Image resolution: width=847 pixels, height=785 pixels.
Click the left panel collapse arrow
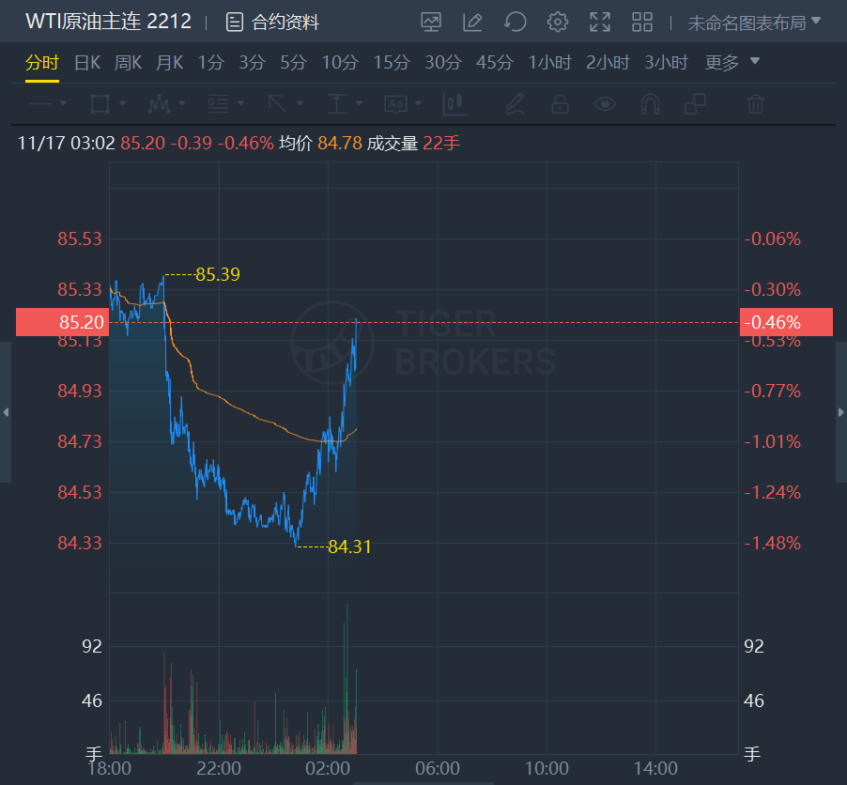tap(6, 412)
